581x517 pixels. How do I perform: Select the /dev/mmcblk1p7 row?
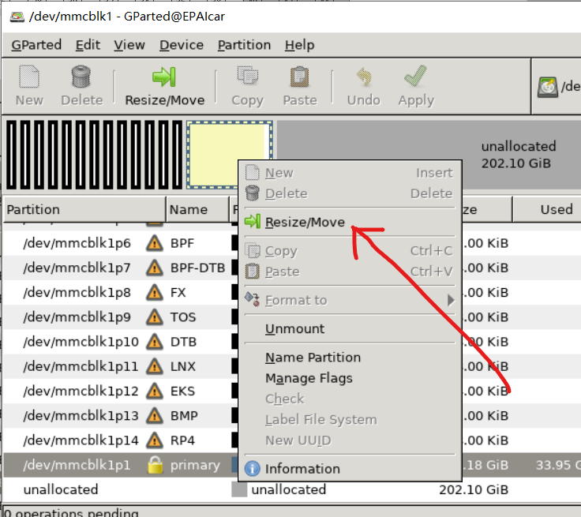click(x=119, y=268)
